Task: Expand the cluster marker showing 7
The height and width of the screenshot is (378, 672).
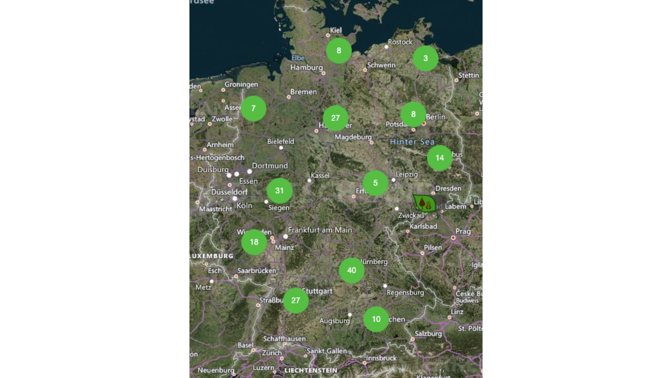Action: click(254, 109)
